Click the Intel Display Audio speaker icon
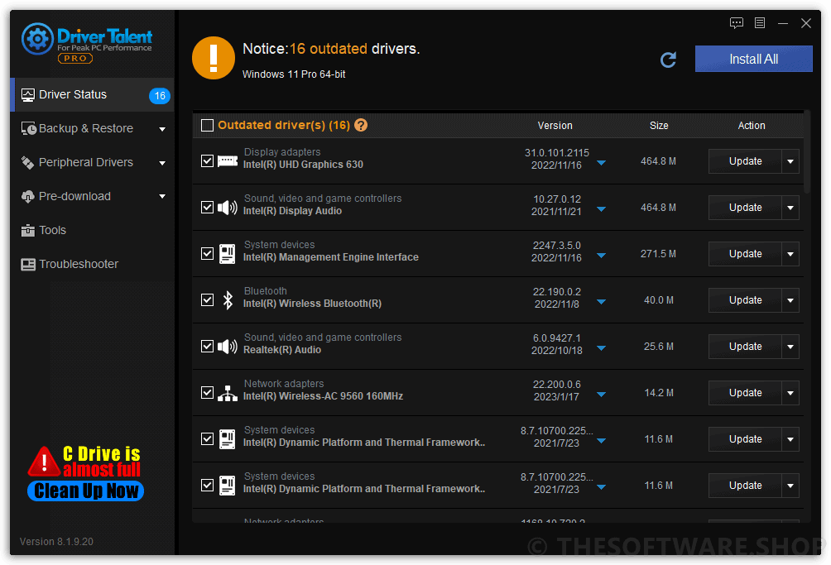 228,208
